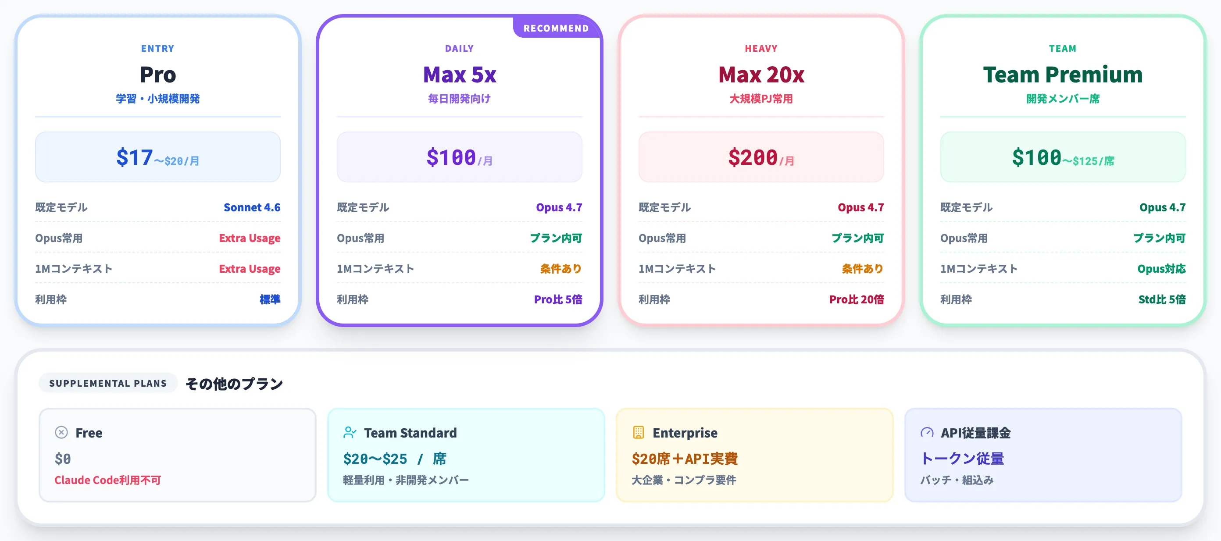The width and height of the screenshot is (1221, 541).
Task: Click the HEAVY label above Max 20x
Action: [761, 48]
